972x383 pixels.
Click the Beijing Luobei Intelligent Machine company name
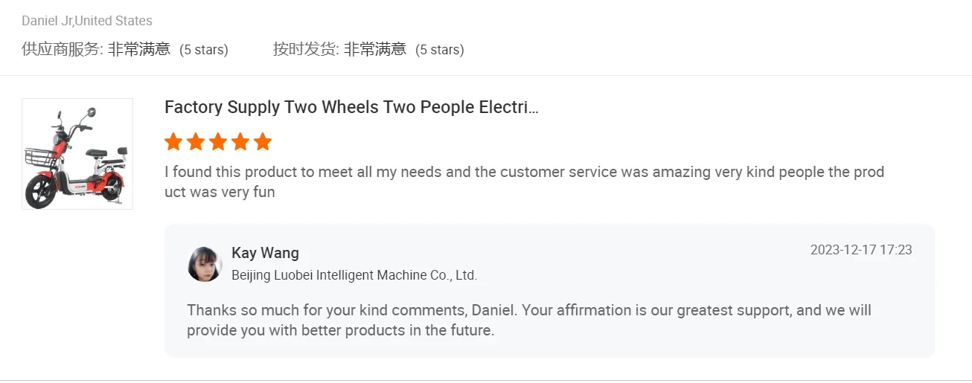point(354,275)
